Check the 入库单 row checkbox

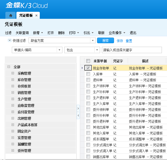[88, 74]
